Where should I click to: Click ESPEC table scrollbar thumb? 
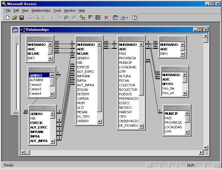(141, 71)
